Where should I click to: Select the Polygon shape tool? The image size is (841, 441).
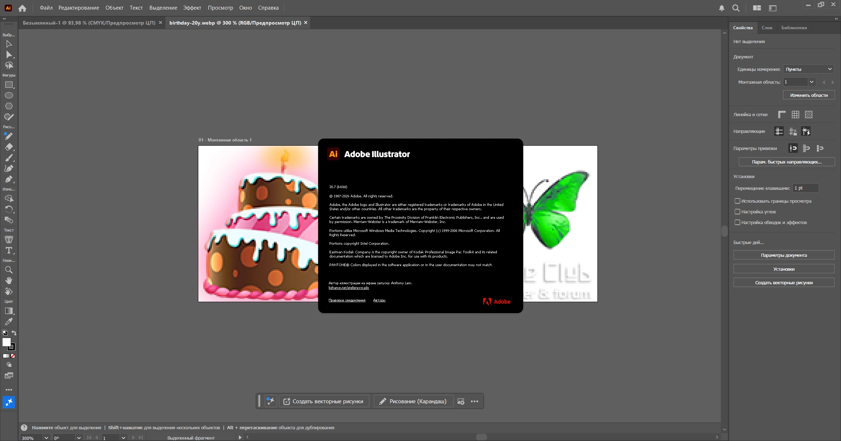pyautogui.click(x=9, y=106)
